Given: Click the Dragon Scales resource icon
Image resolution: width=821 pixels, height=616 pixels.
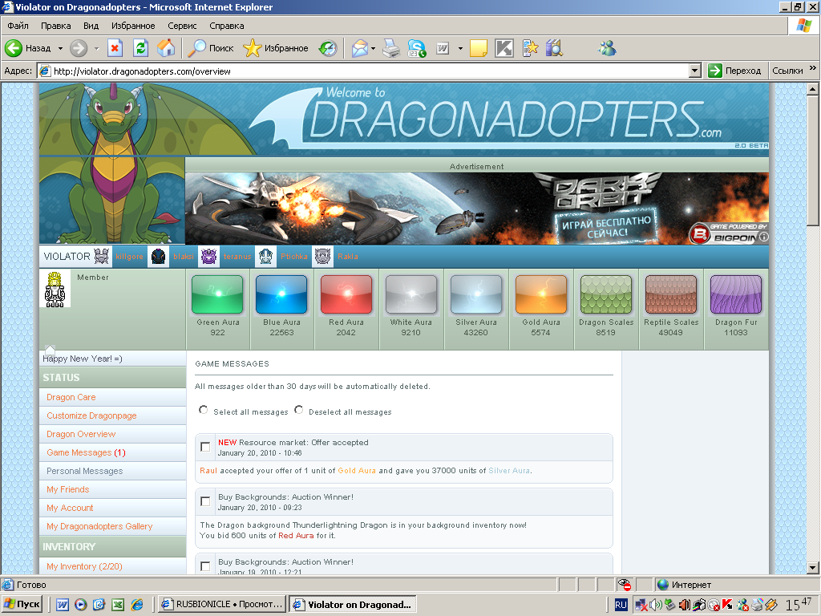Looking at the screenshot, I should (x=606, y=294).
